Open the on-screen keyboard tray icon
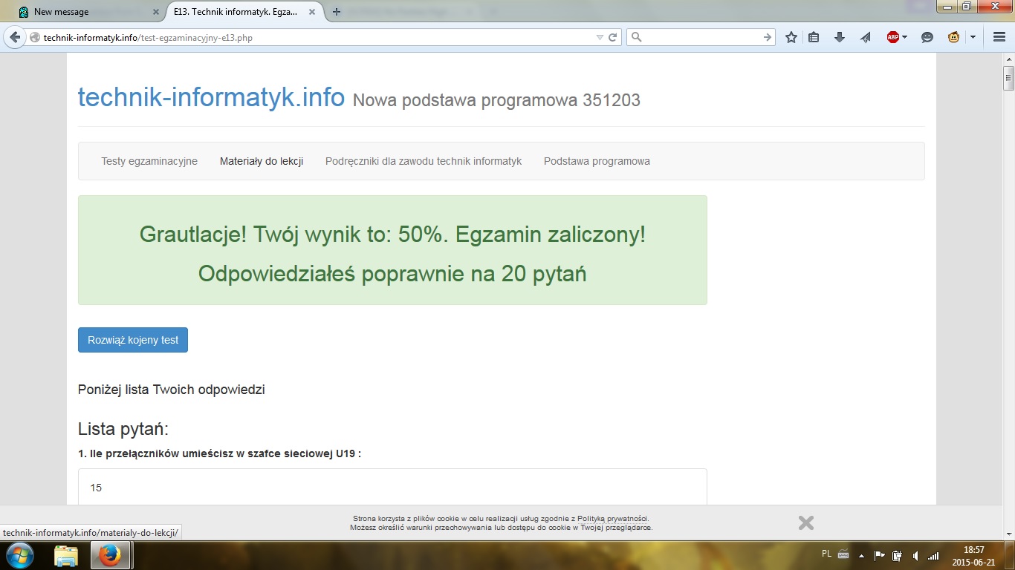 [843, 554]
